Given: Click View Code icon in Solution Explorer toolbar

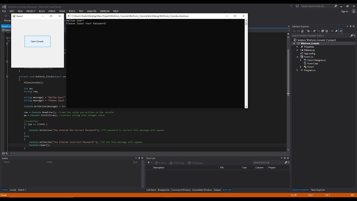Looking at the screenshot, I should 332,31.
